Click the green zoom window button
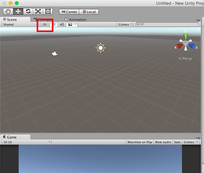 (17, 3)
